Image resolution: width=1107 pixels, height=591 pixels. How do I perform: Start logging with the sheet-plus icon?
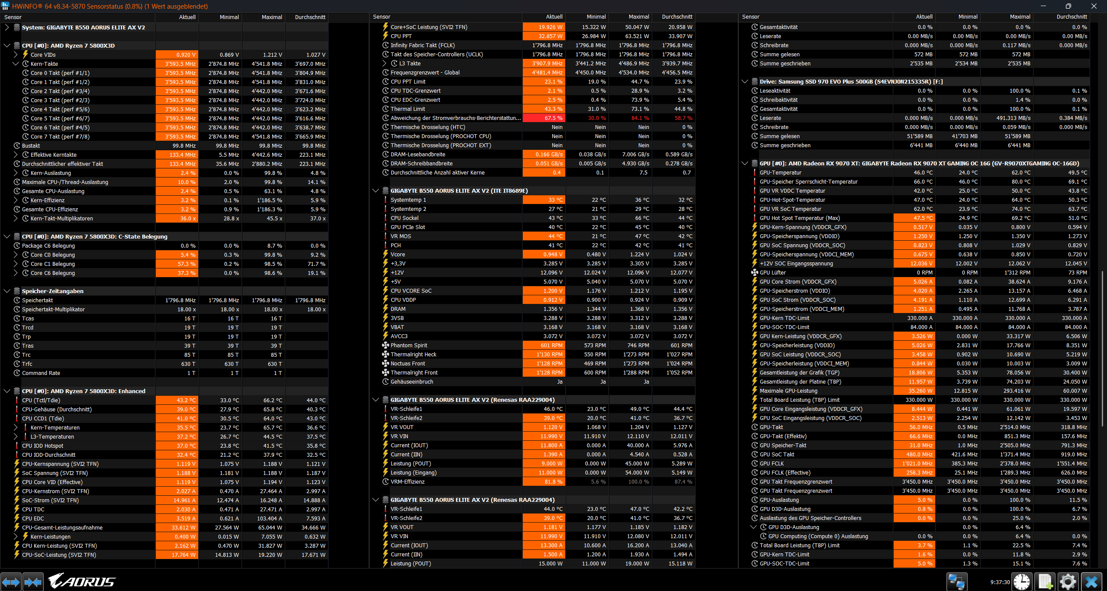tap(1045, 582)
